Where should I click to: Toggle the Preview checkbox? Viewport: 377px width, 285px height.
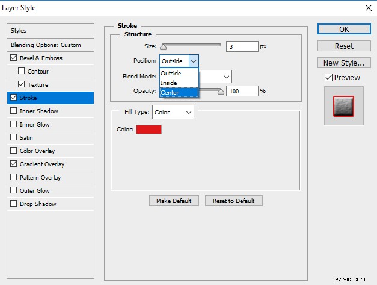click(x=328, y=77)
